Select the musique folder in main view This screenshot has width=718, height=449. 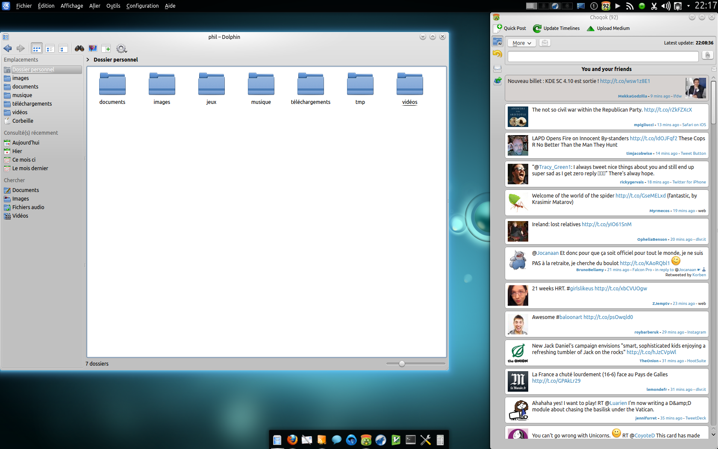click(261, 89)
